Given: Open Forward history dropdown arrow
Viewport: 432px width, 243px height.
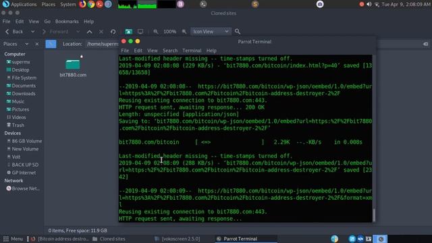Looking at the screenshot, I should tap(78, 32).
